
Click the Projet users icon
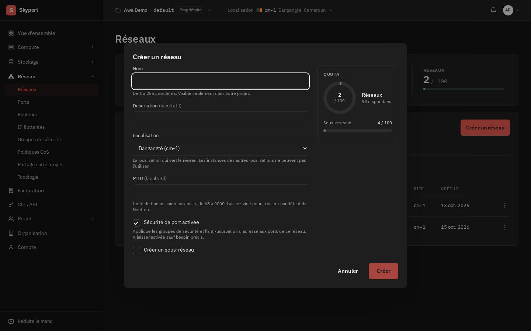pyautogui.click(x=11, y=218)
